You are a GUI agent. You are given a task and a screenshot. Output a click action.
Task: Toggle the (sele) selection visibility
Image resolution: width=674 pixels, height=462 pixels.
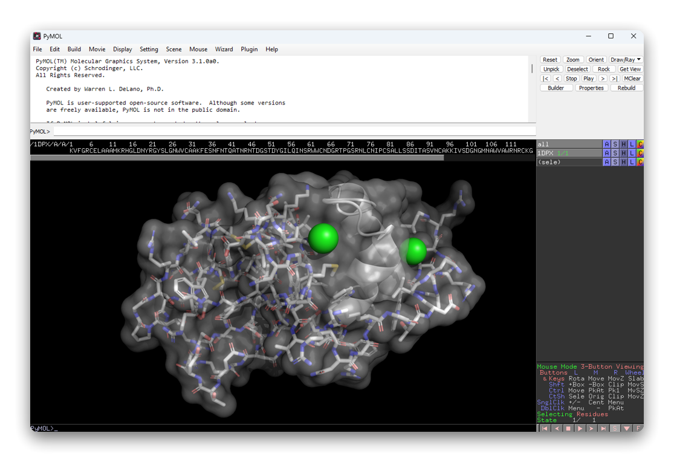(569, 162)
